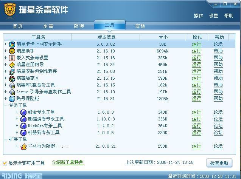241x179 pixels.
Task: Click the 账号保险柜 safe icon
Action: 12,99
